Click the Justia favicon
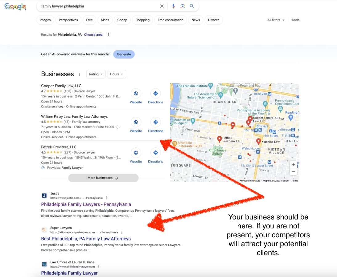Image resolution: width=337 pixels, height=277 pixels. point(44,195)
